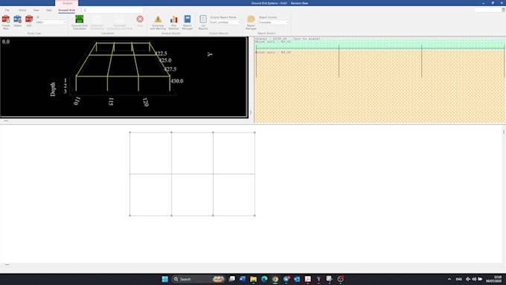506x285 pixels.
Task: Switch to the Home tab
Action: [22, 10]
